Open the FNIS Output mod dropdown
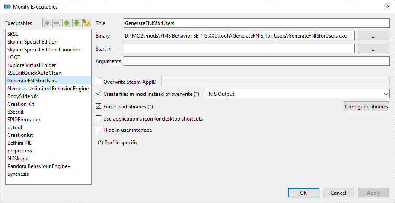395x203 pixels. coord(296,94)
